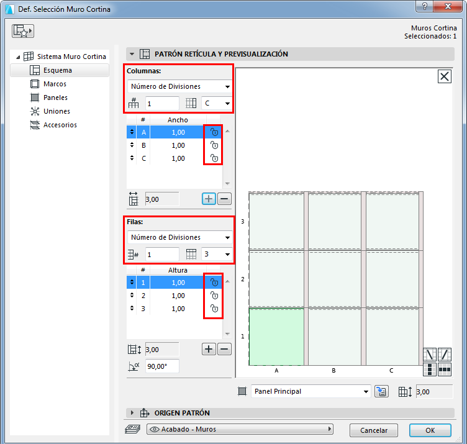
Task: Select the vertical frame pattern icon
Action: click(430, 369)
